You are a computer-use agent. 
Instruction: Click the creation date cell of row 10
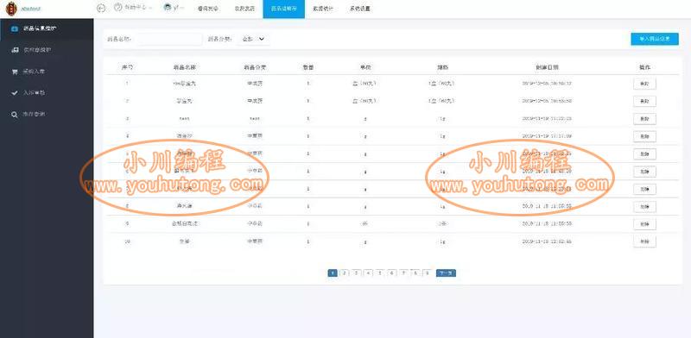click(547, 241)
